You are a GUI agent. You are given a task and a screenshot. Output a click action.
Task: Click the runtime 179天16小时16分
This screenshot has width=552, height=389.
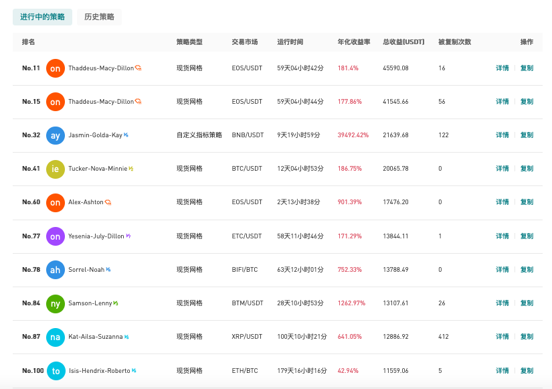(x=302, y=371)
